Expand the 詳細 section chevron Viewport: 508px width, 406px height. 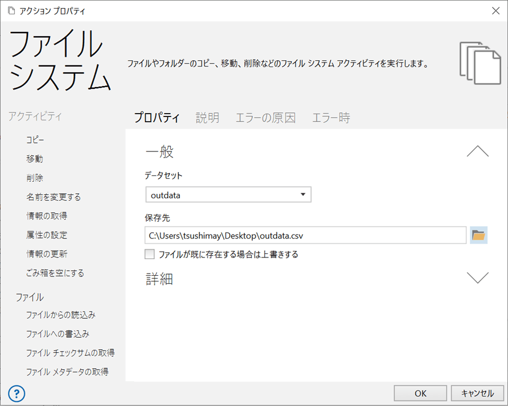click(478, 278)
